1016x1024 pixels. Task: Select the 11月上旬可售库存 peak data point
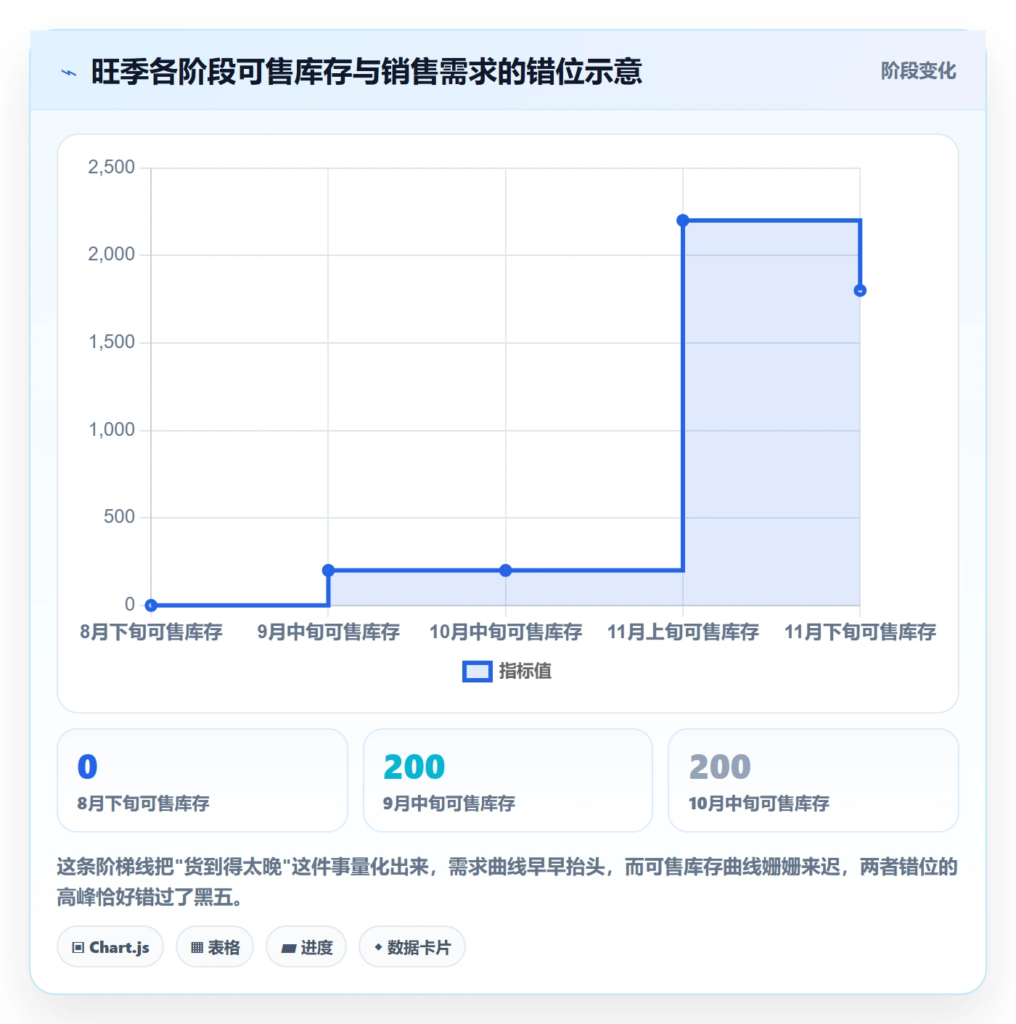tap(683, 220)
